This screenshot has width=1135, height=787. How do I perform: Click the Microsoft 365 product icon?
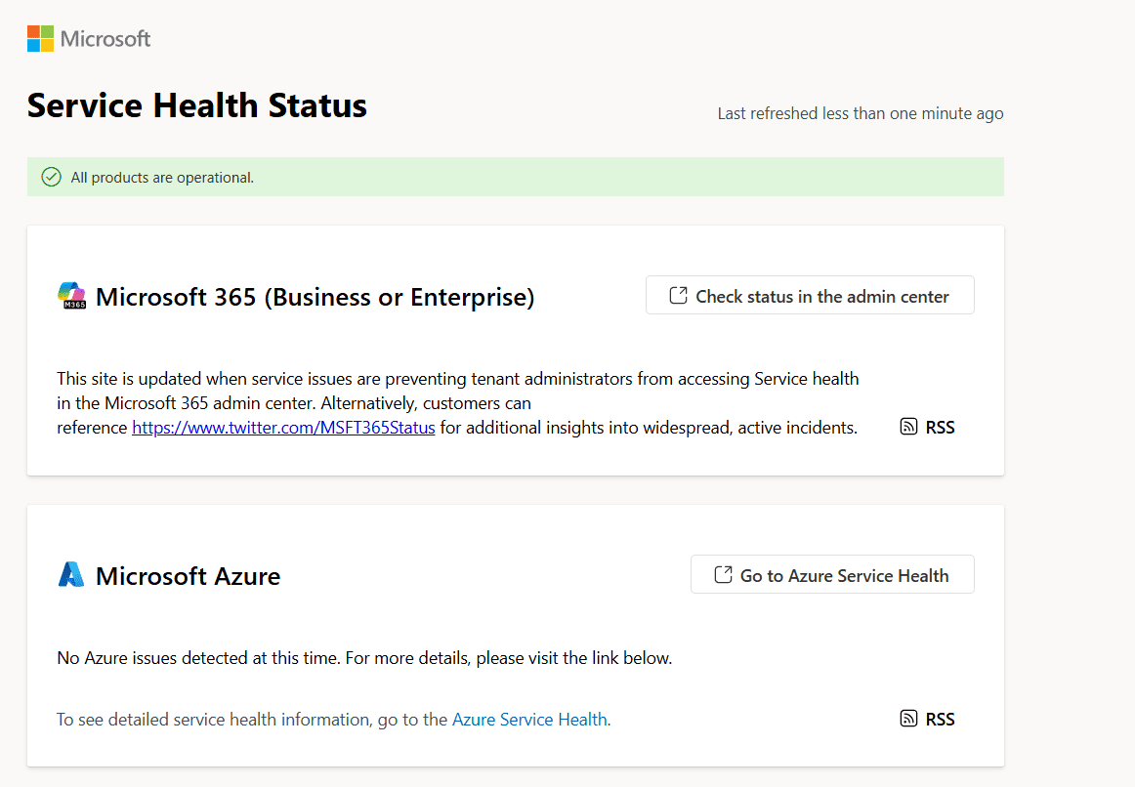(x=72, y=296)
